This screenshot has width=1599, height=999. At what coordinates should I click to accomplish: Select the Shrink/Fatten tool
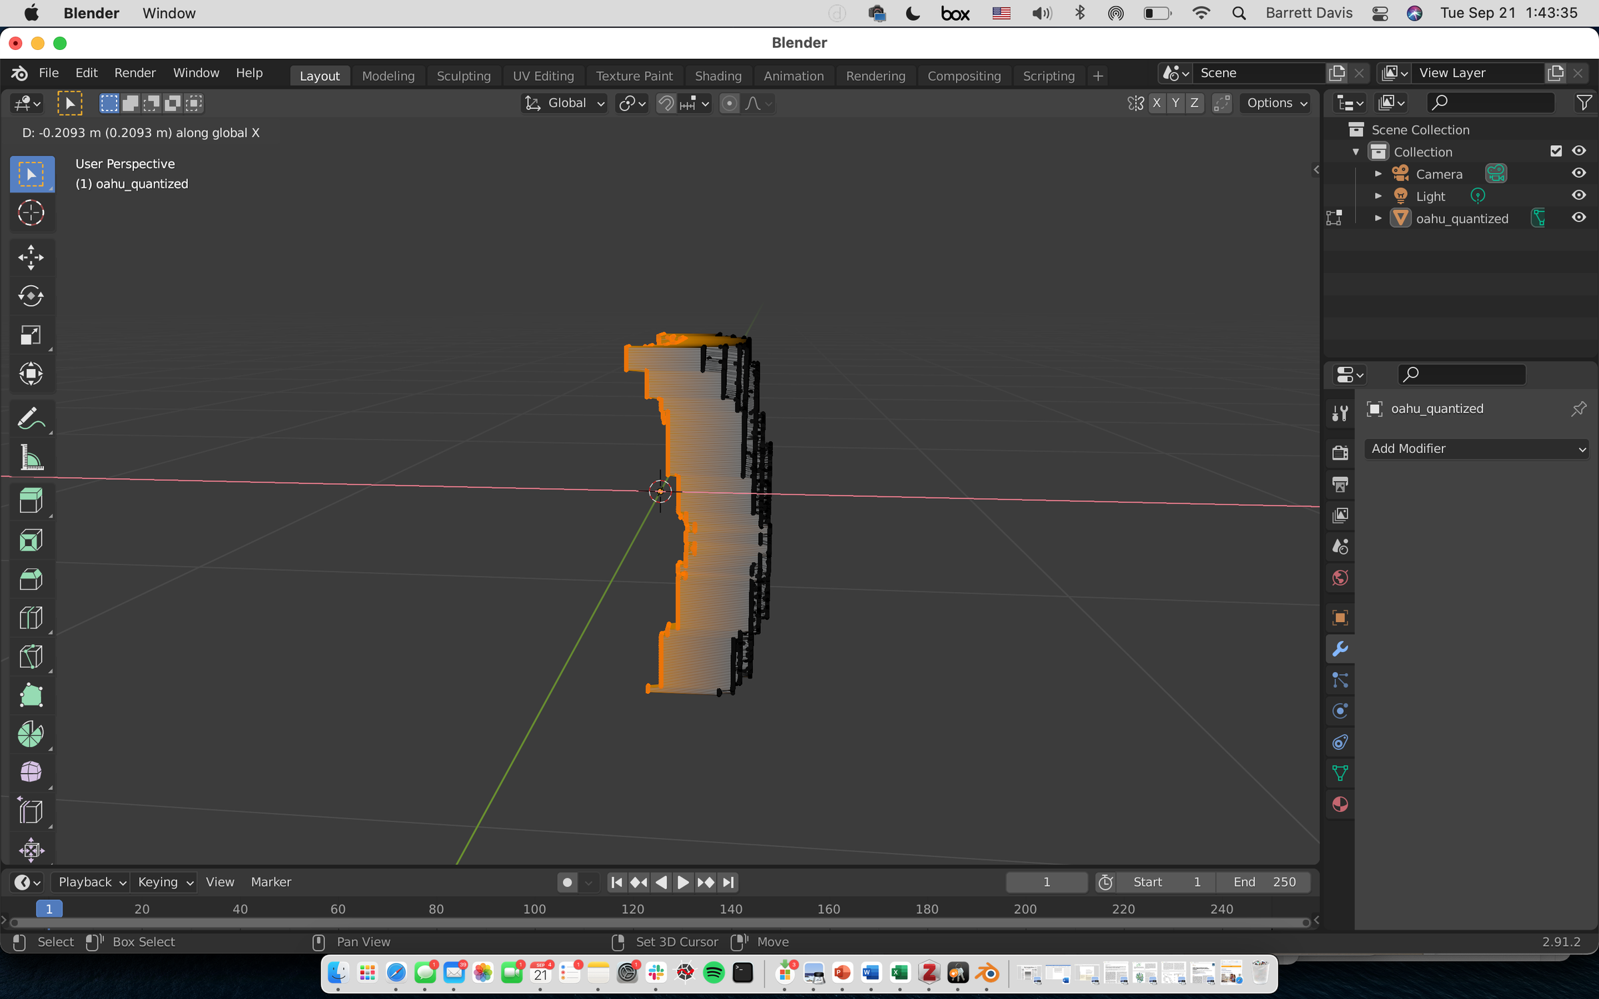coord(31,850)
